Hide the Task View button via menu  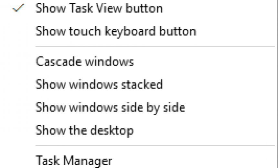(99, 9)
